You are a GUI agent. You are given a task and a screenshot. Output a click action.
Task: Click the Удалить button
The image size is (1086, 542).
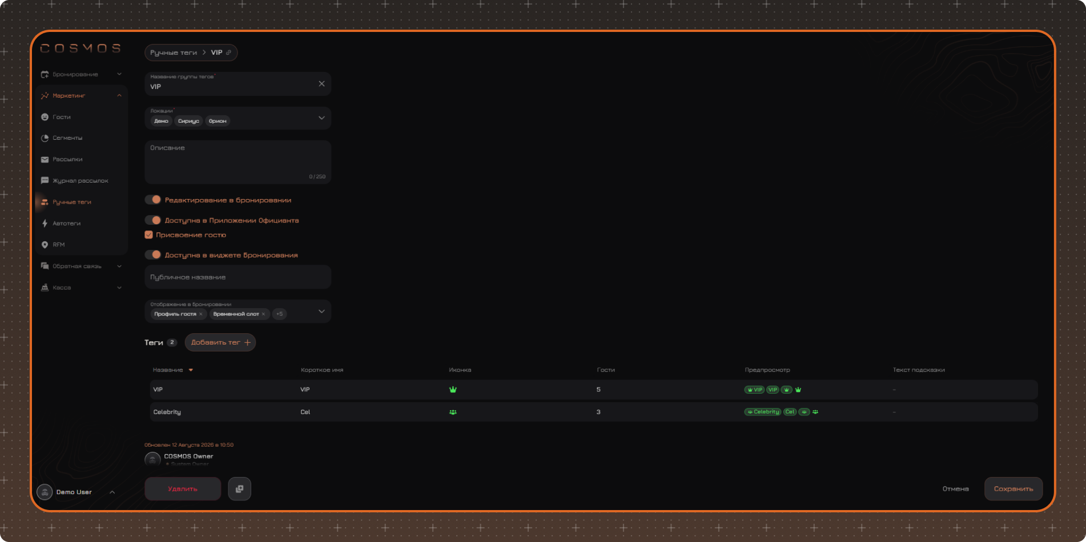pyautogui.click(x=183, y=489)
